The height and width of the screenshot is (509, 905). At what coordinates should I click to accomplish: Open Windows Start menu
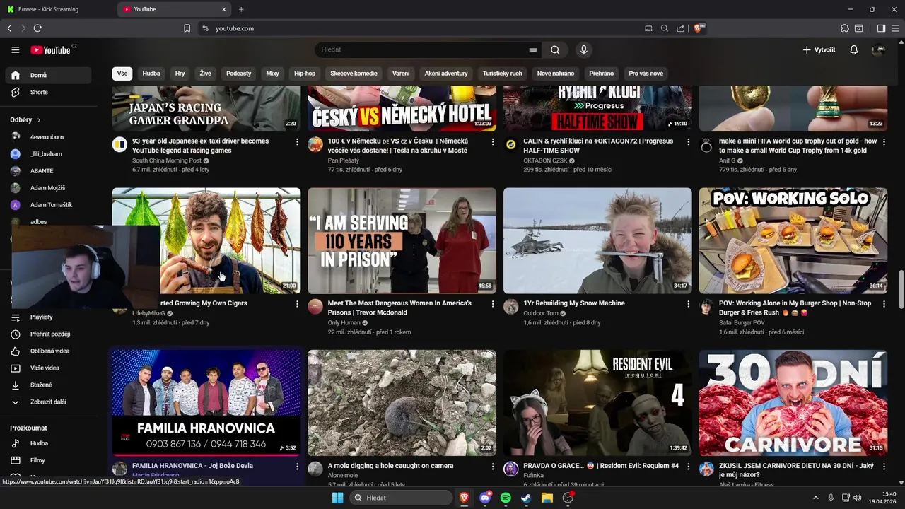coord(338,498)
